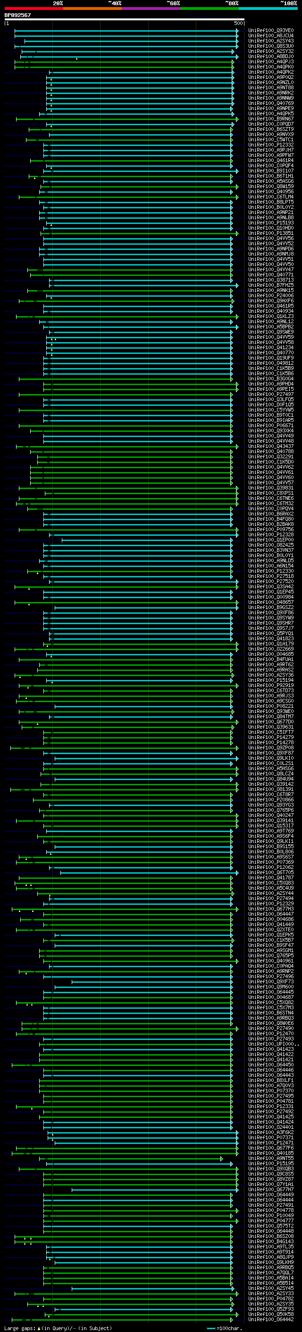
Task: Select the UniRef100_P27494 hit label
Action: coord(271,898)
